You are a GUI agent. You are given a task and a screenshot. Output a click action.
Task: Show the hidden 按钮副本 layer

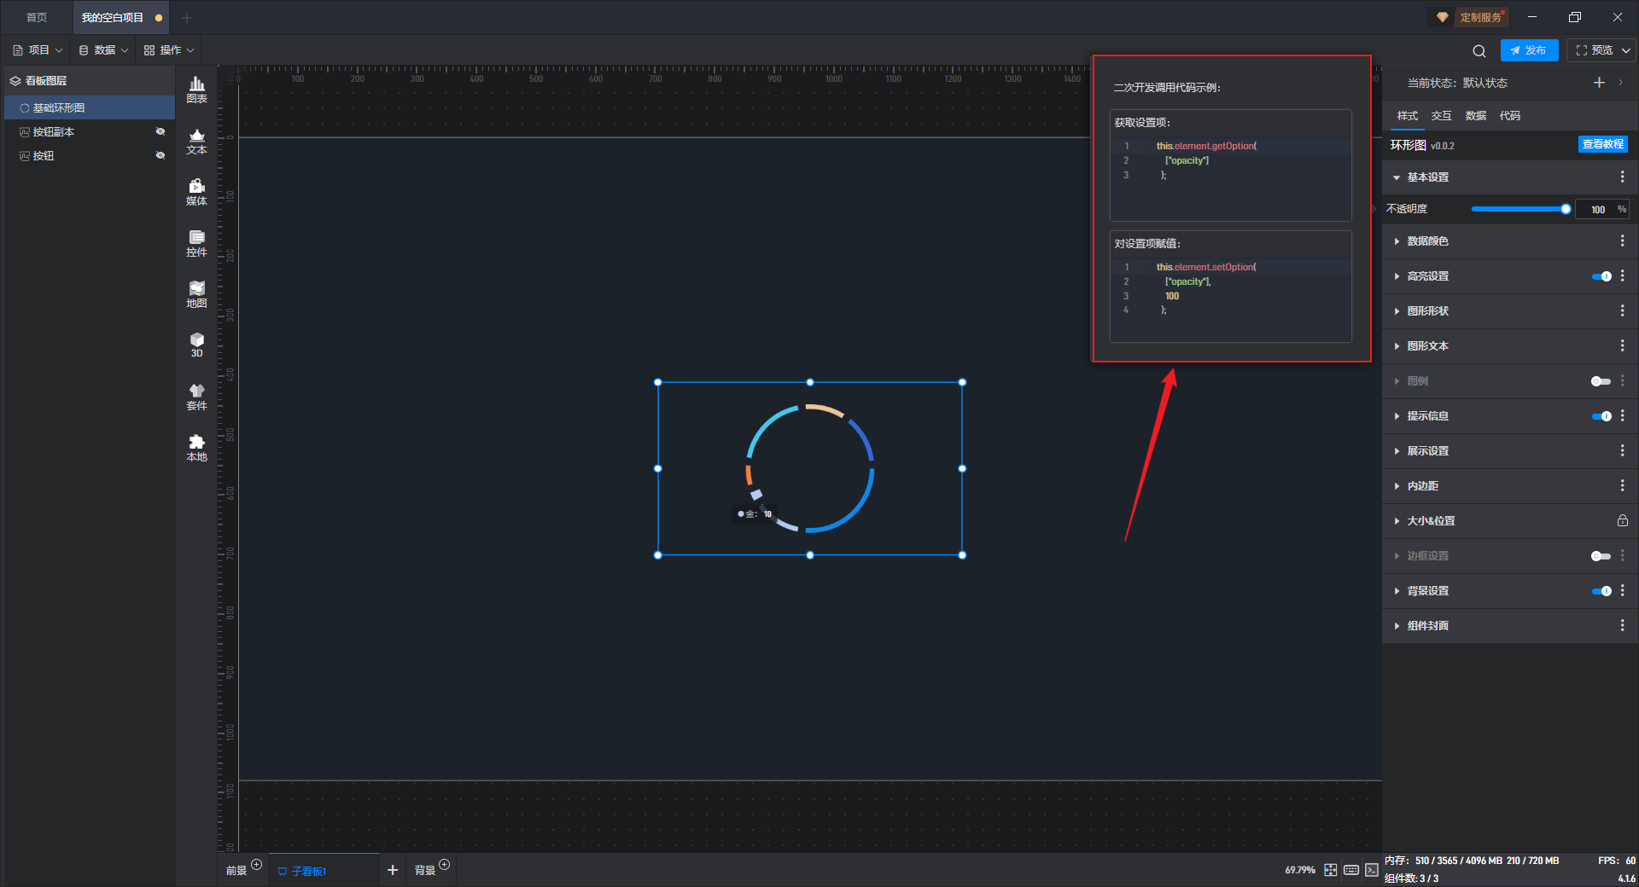tap(160, 131)
